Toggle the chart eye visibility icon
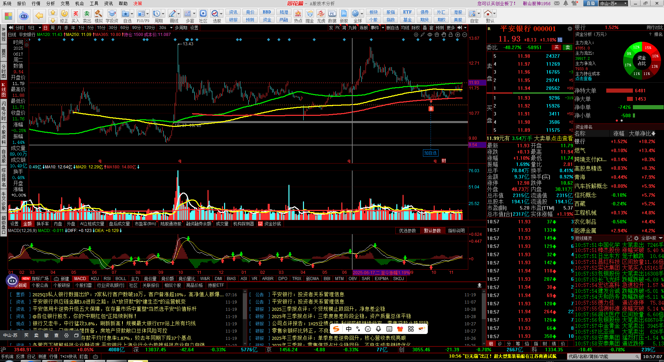Viewport: 664px width, 362px height. click(430, 35)
